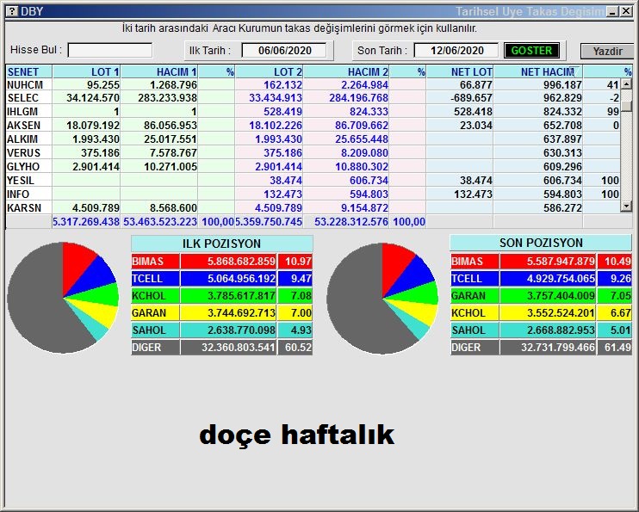
Task: Click the table scrollbar thumb
Action: (x=626, y=104)
